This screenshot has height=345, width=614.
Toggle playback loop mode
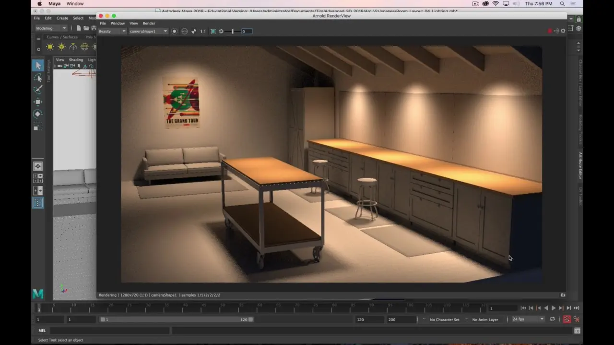(552, 320)
